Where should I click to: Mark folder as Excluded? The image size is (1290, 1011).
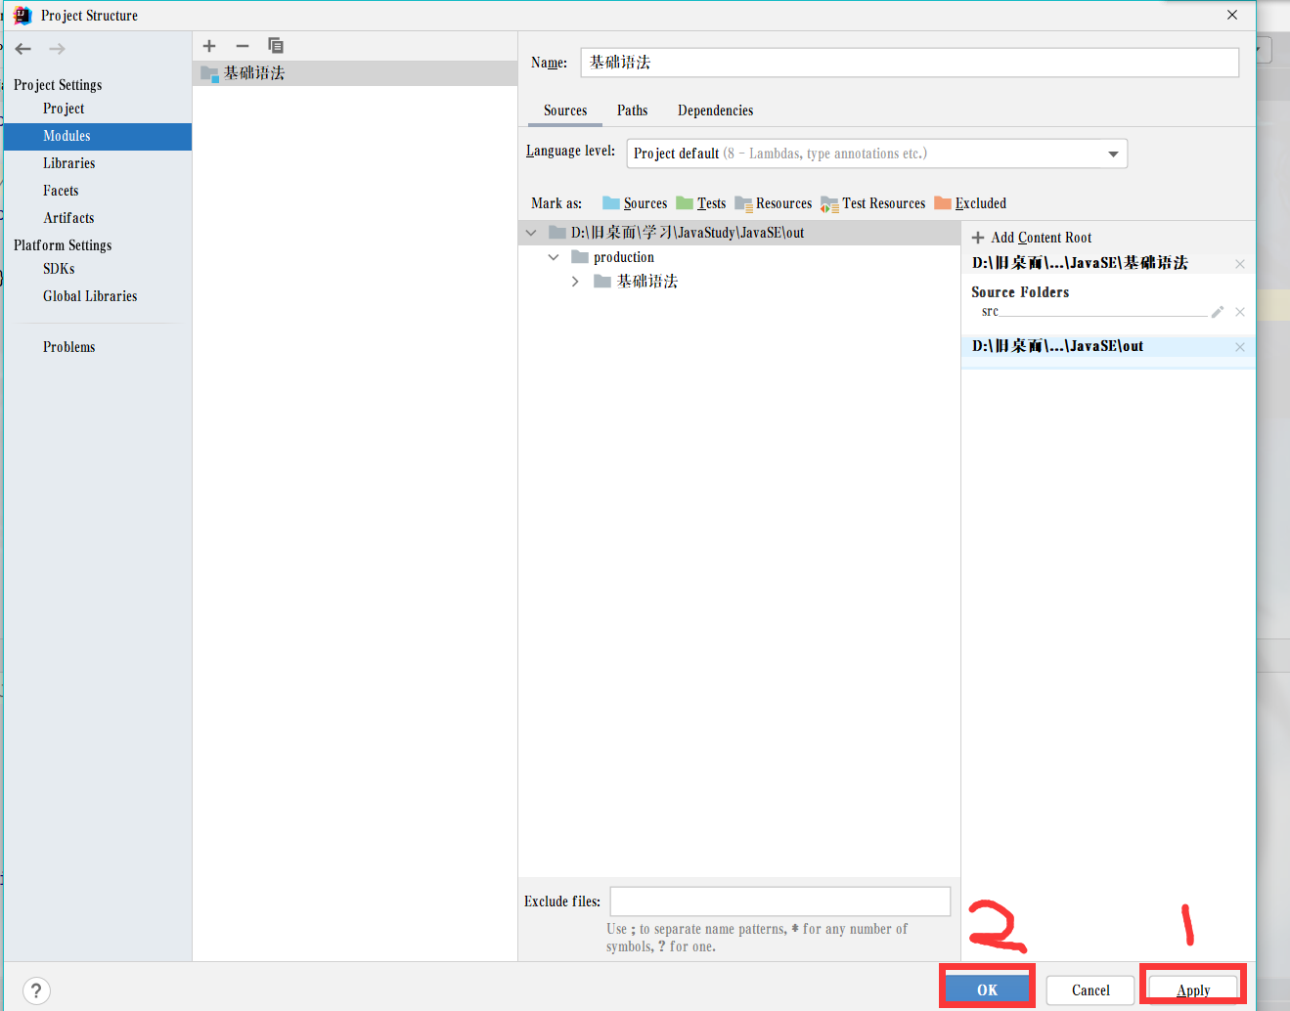click(x=970, y=203)
